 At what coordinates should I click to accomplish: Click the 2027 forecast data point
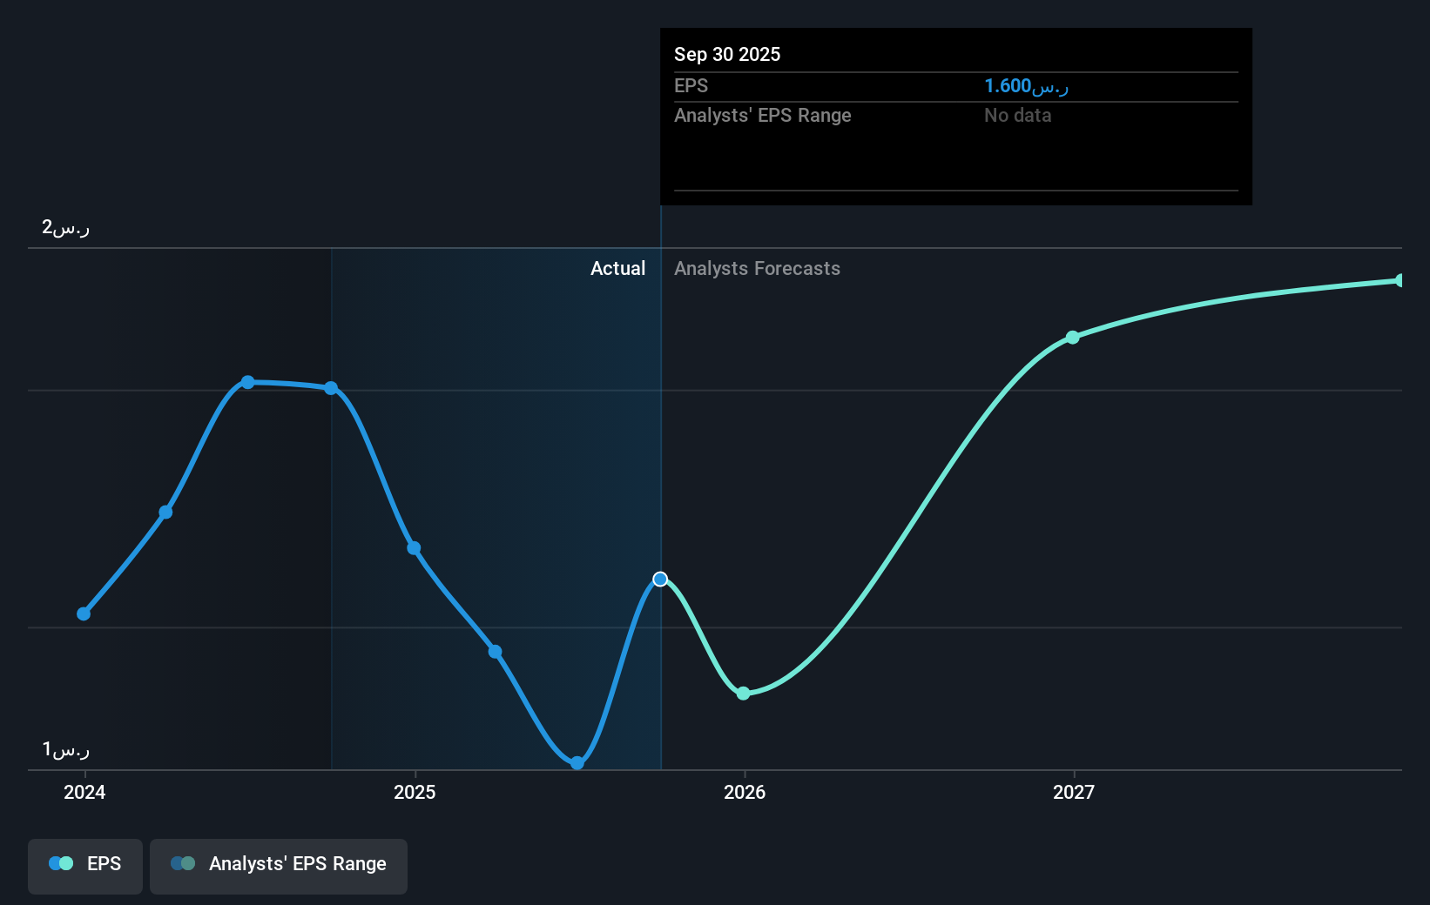pyautogui.click(x=1072, y=338)
